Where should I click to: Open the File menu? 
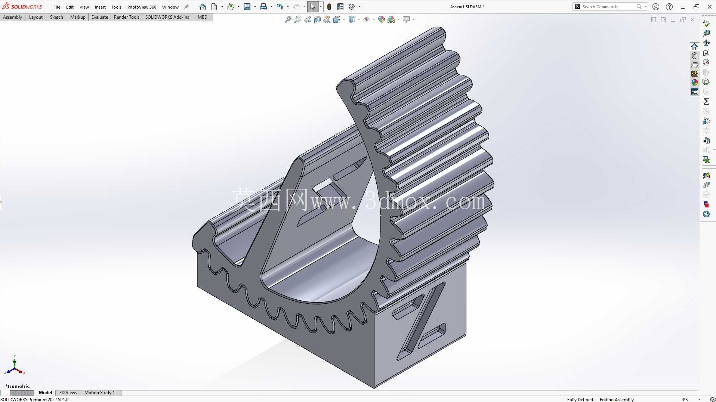[x=56, y=7]
